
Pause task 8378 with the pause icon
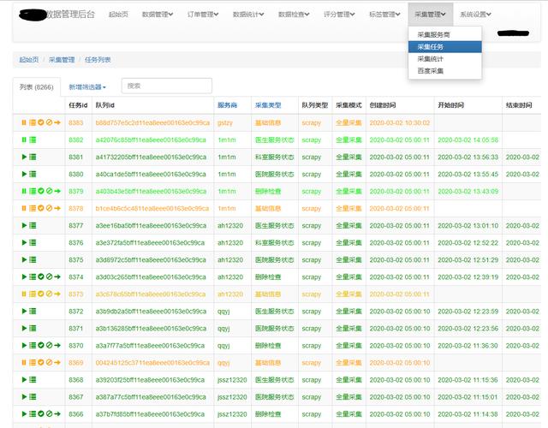click(x=24, y=208)
